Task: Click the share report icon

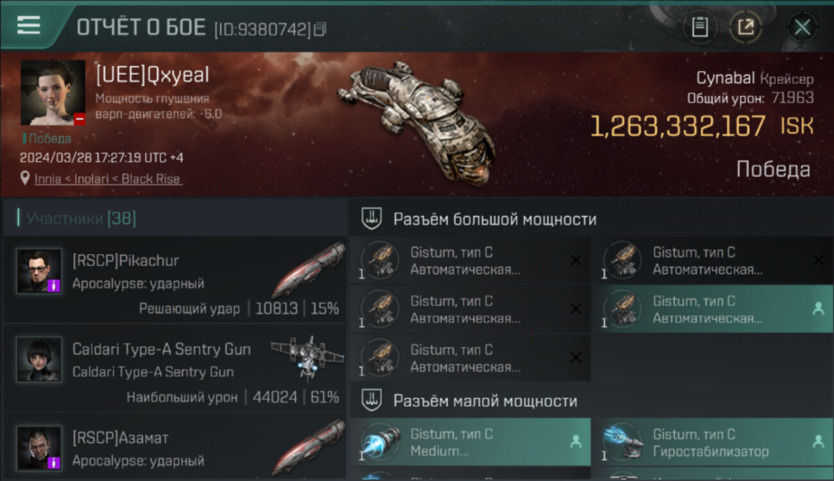Action: [x=745, y=27]
